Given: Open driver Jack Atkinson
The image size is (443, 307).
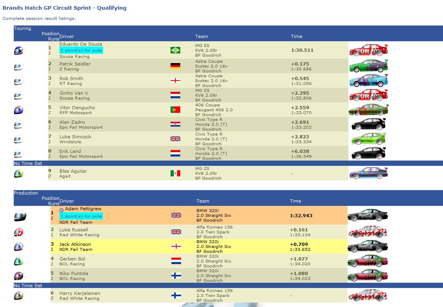Looking at the screenshot, I should click(75, 244).
